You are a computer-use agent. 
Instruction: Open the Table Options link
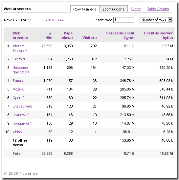point(158,9)
